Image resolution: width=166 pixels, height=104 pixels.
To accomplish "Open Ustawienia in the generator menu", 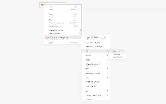I will (95, 100).
